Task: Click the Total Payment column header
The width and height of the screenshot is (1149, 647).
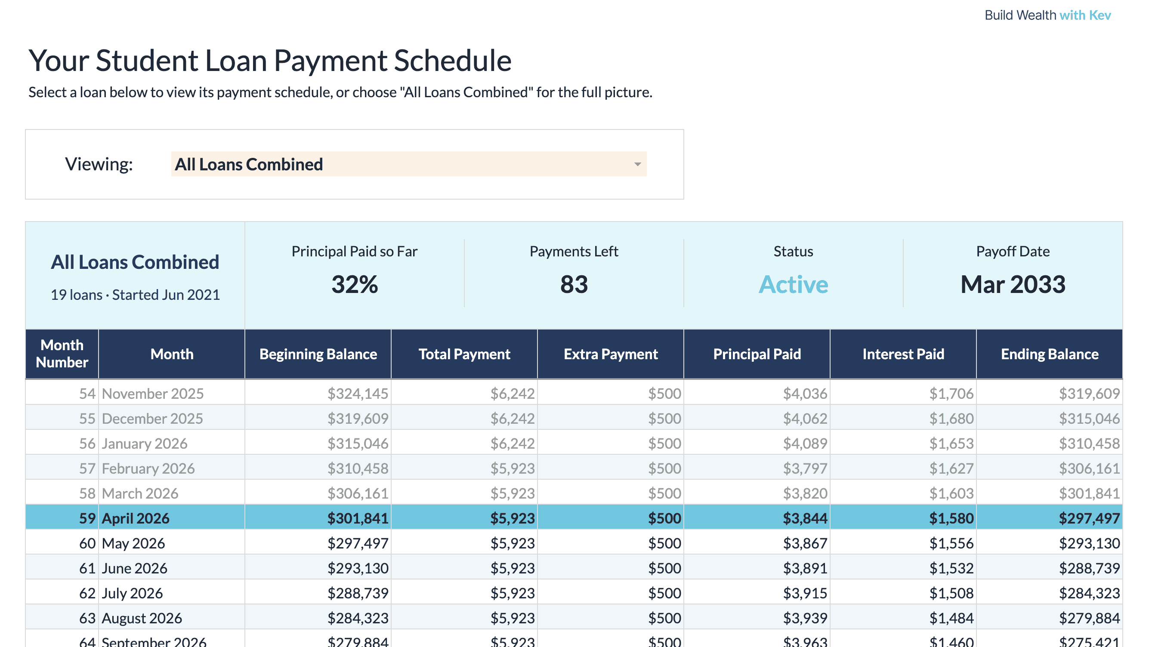Action: 464,354
